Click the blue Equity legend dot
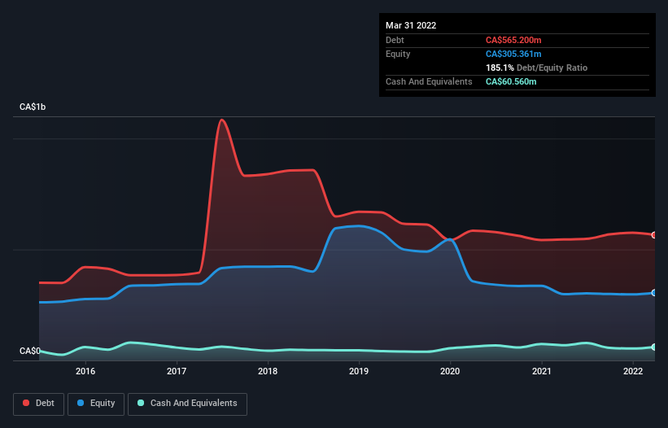Screen dimensions: 668x428 tap(81, 403)
